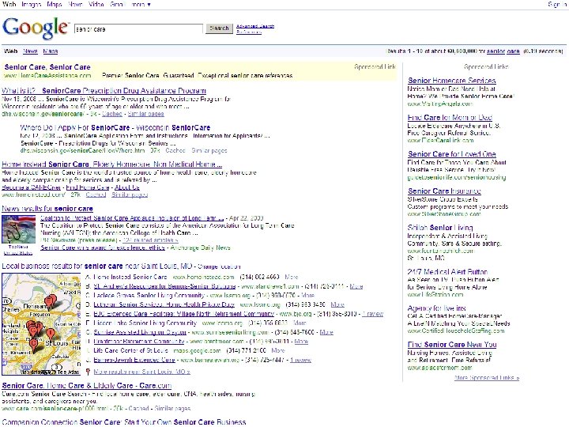Open local listing G, Sunrise Assisted Living
Screen dimensions: 569x427
tap(140, 332)
